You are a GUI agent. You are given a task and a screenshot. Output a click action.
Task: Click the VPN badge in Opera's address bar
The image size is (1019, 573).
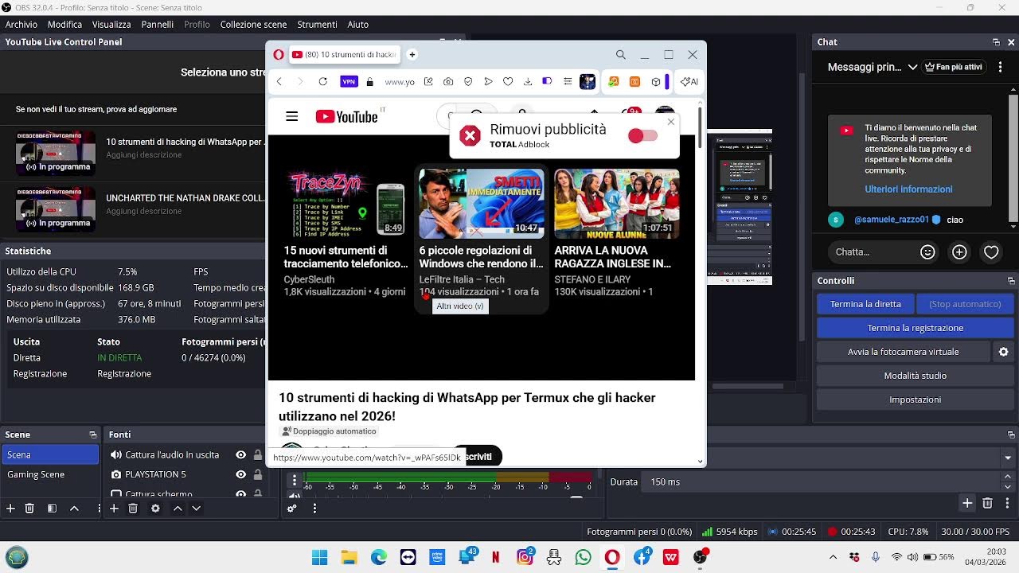coord(349,81)
